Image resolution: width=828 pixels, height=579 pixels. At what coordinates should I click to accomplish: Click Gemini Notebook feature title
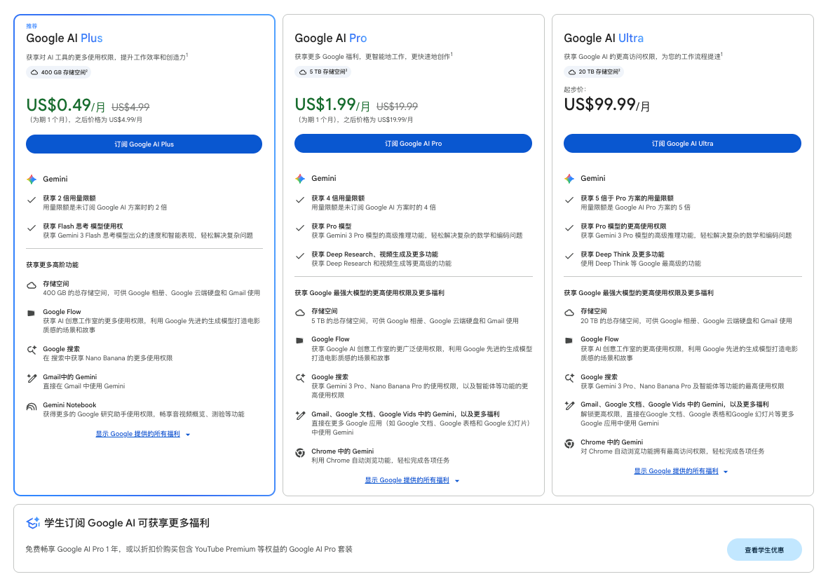69,405
